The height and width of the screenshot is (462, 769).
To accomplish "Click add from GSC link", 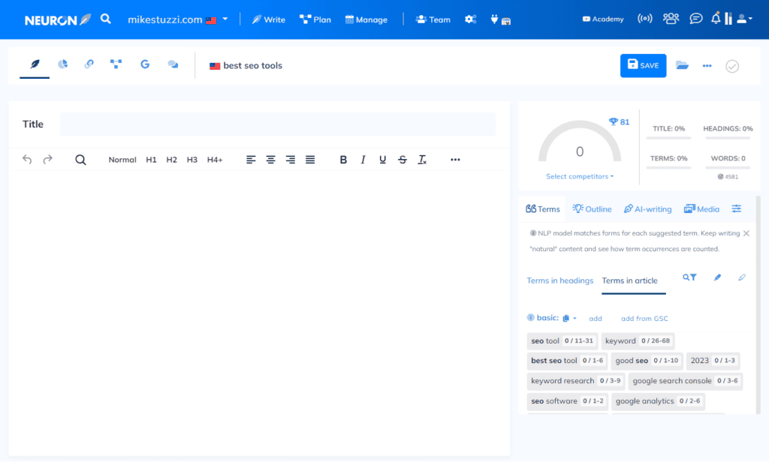I will [644, 318].
